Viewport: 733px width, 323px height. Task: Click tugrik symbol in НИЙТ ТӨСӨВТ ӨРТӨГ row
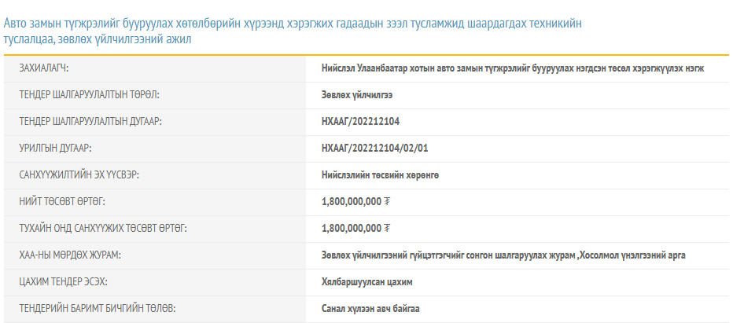(387, 202)
